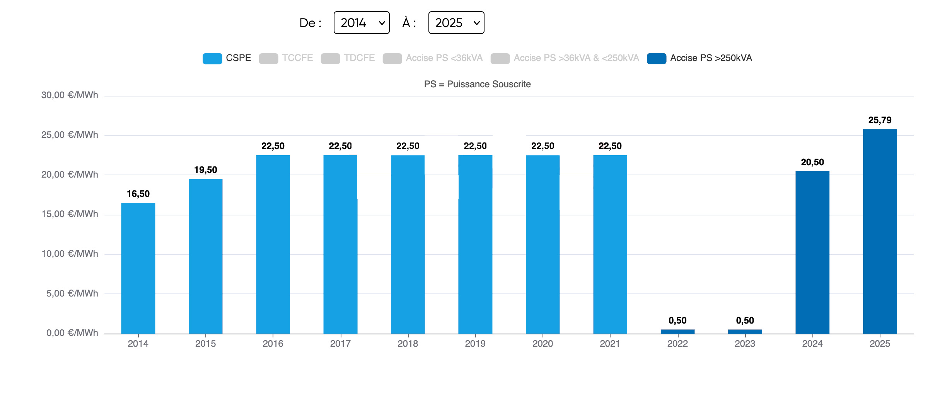Click the 2014 bar showing 16,50
952x400 pixels.
click(138, 268)
